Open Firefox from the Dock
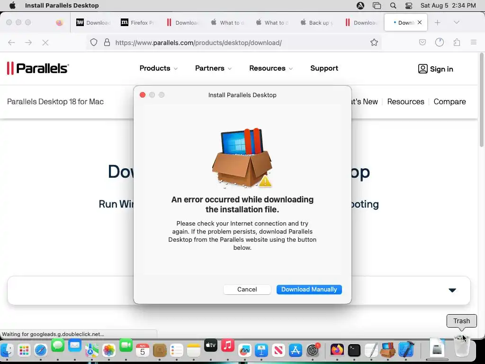 337,350
